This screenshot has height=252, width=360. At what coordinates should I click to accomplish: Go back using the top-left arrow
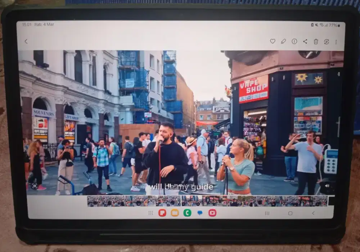pos(26,41)
